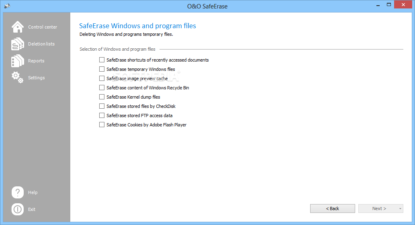415x225 pixels.
Task: Tick SafeErase image preview cache
Action: 102,78
